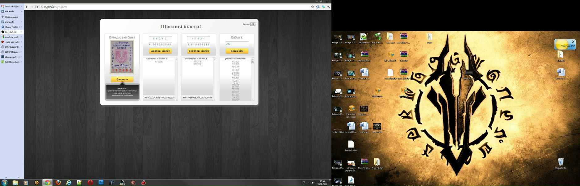Close the lakcy tickets tab

click(21, 32)
